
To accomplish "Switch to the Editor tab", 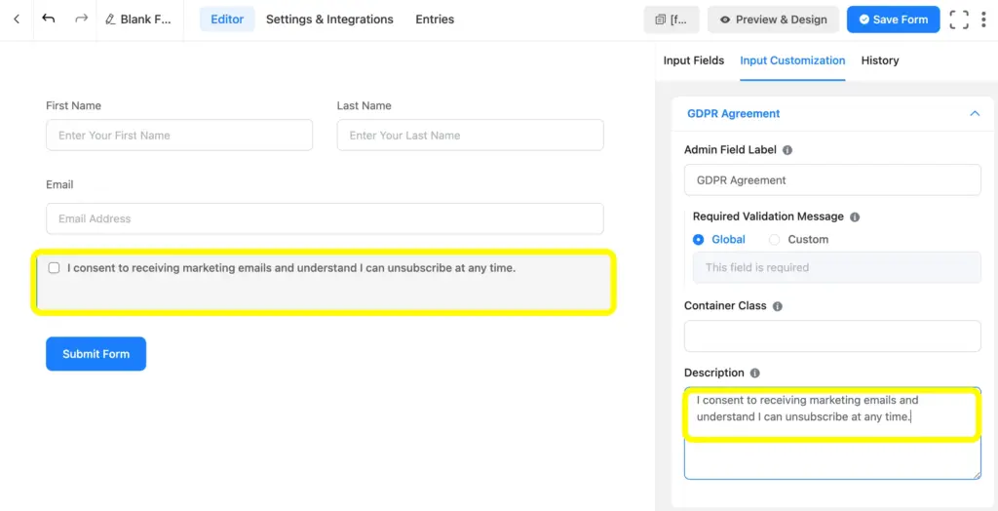I will coord(227,20).
